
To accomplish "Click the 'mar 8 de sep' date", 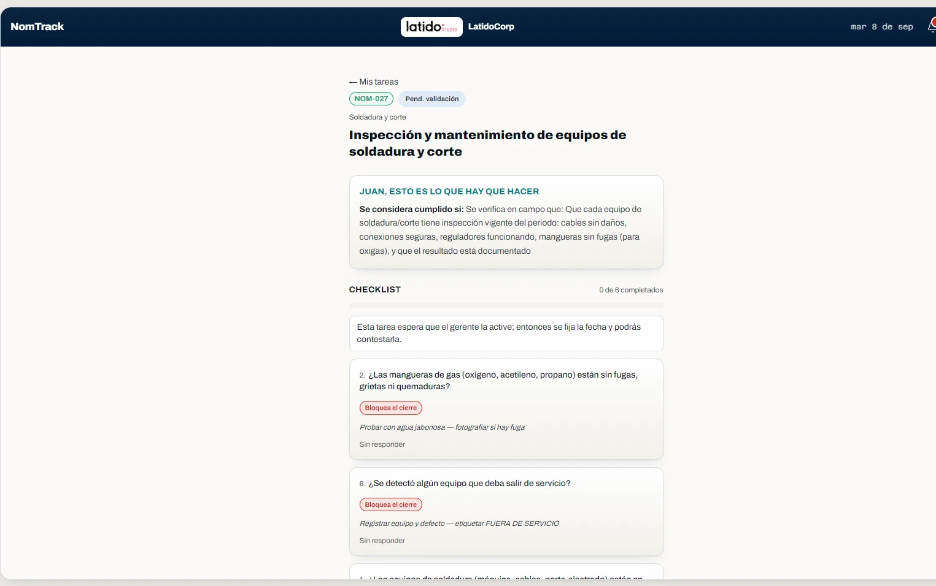I will pyautogui.click(x=881, y=27).
